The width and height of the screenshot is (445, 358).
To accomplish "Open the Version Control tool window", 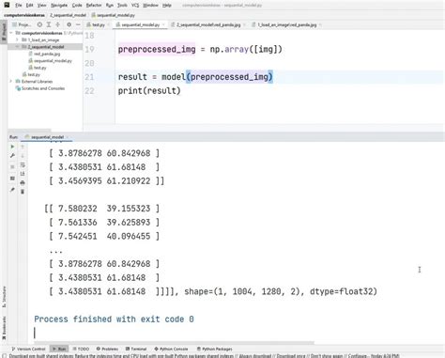I will pos(28,349).
